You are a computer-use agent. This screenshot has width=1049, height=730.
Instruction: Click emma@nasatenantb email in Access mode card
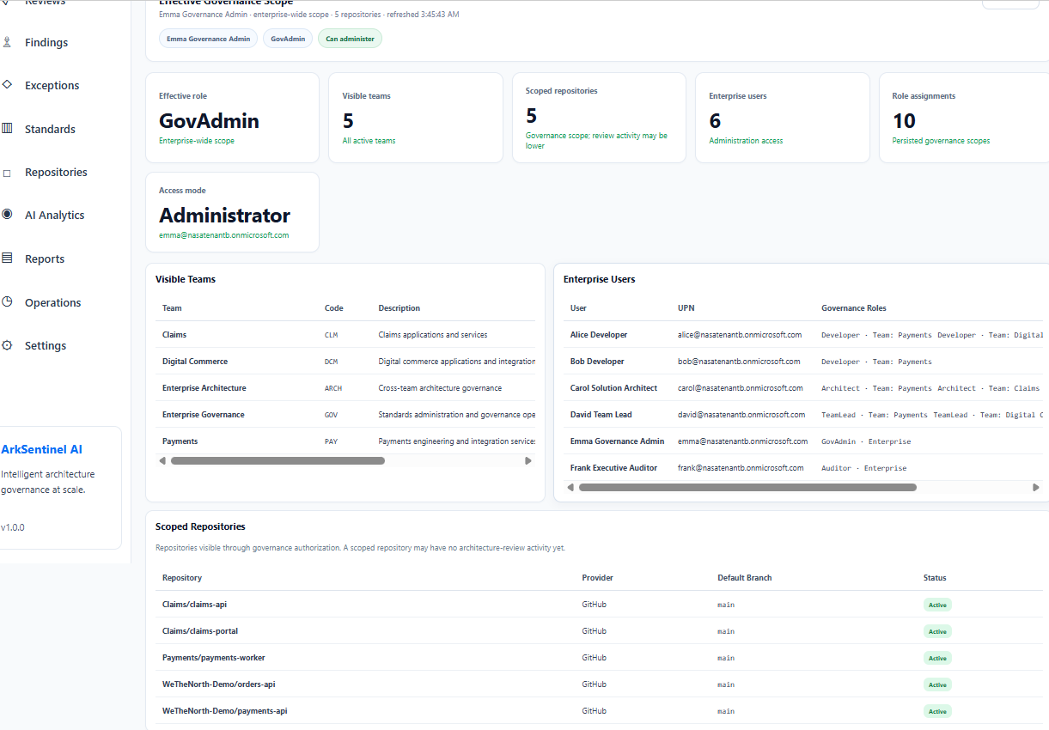[224, 235]
